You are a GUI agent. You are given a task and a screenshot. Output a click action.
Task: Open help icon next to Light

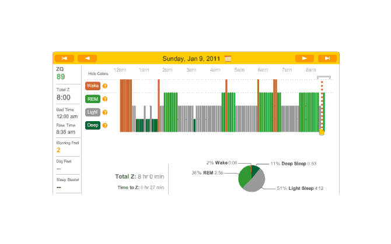tap(105, 112)
